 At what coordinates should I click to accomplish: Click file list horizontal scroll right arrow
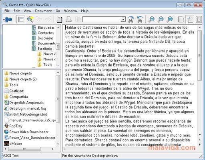pos(53,149)
